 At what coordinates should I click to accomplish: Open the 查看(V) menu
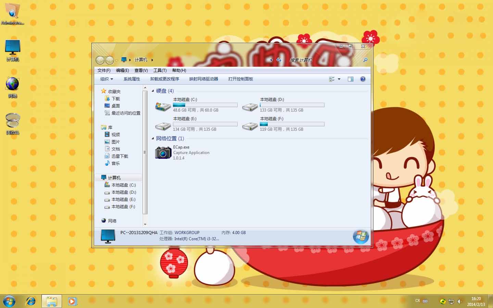(141, 70)
